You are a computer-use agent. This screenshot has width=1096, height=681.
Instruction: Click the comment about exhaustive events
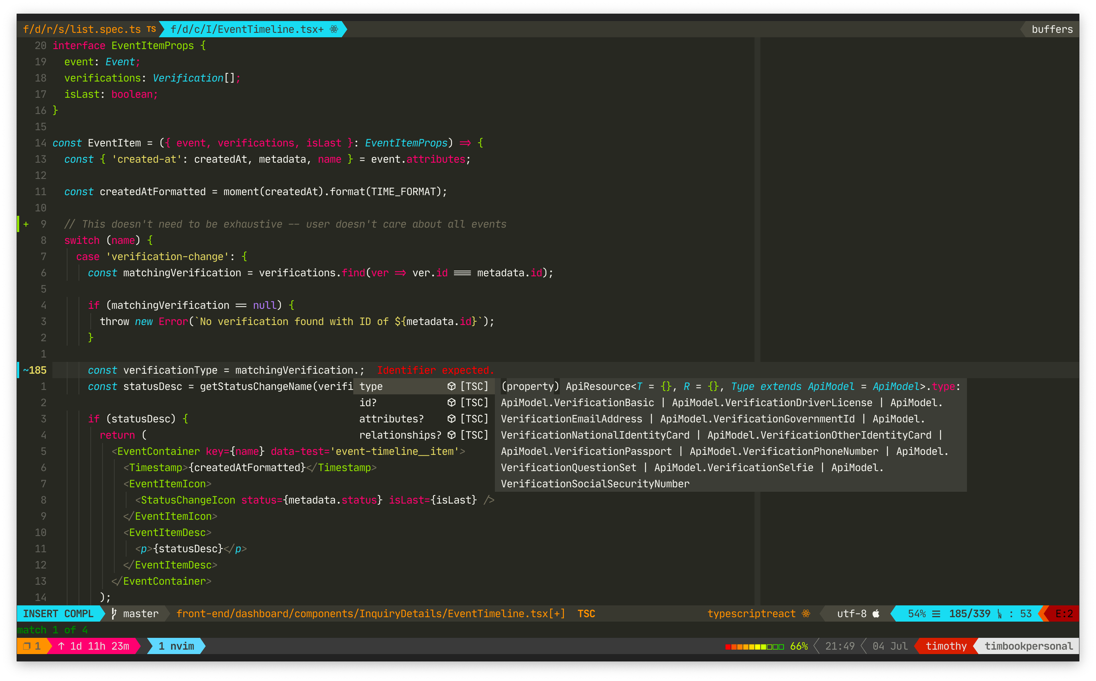pyautogui.click(x=285, y=224)
